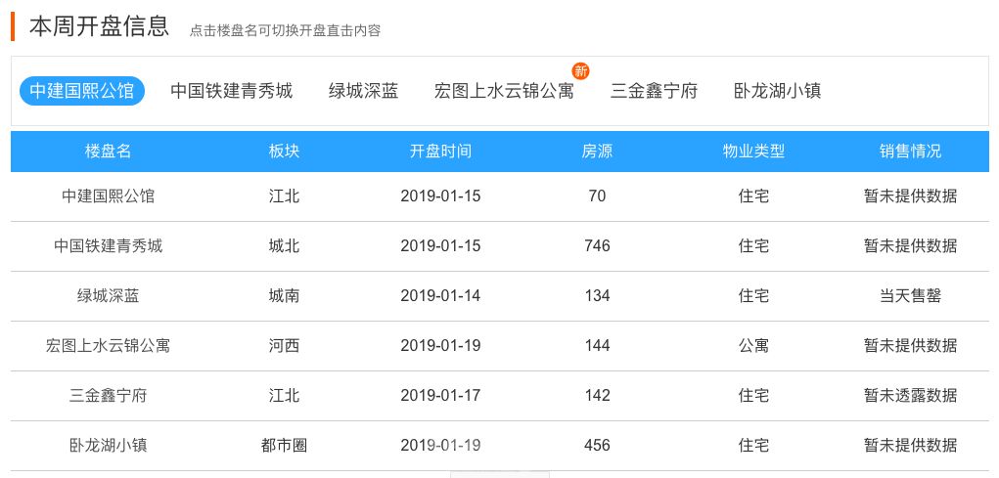Click the 70 housing count cell
Screen dimensions: 999x478
coord(597,196)
